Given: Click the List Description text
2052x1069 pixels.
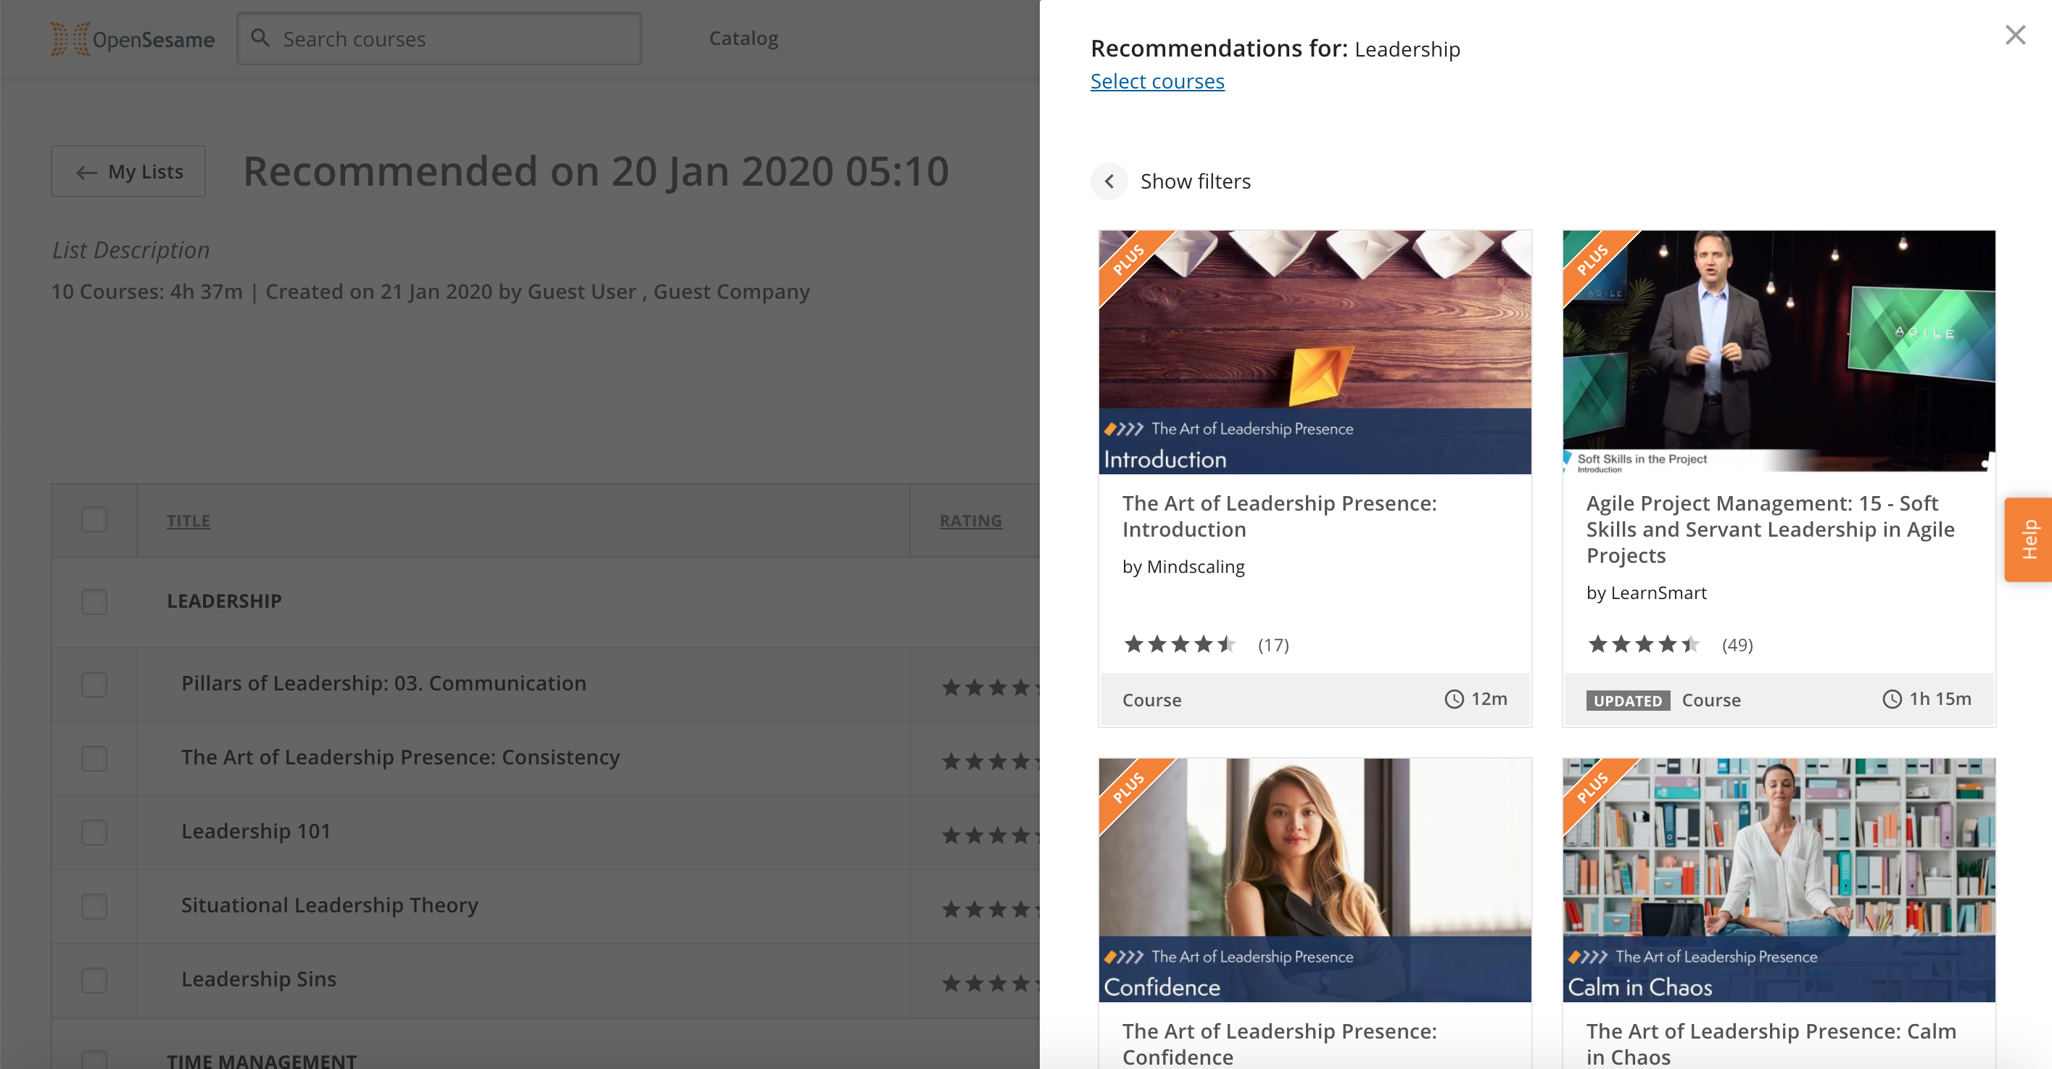Looking at the screenshot, I should tap(131, 249).
